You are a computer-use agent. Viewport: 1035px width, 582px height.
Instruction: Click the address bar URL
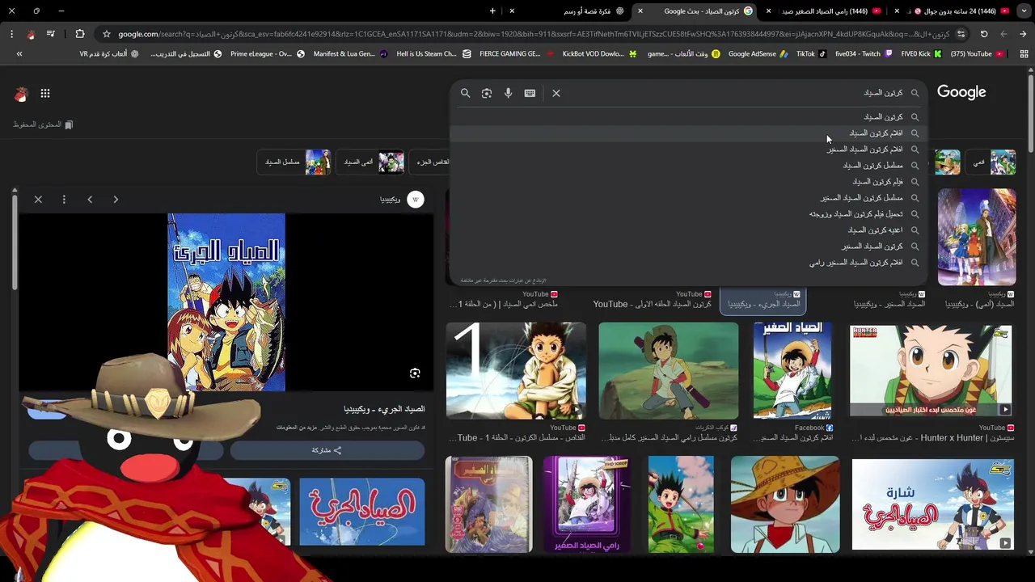(x=534, y=34)
